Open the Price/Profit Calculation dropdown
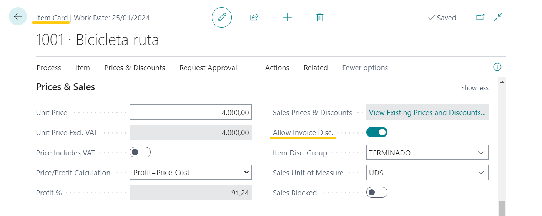Viewport: 542px width, 216px height. tap(191, 172)
